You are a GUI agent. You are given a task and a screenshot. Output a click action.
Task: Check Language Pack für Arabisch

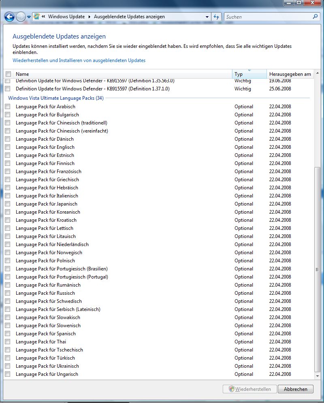(8, 106)
